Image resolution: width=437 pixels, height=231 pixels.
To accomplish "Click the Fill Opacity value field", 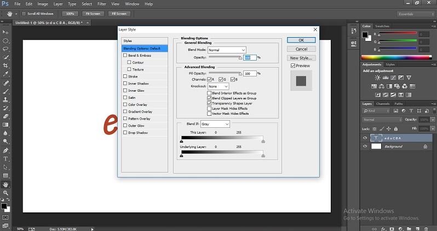I will pyautogui.click(x=250, y=73).
